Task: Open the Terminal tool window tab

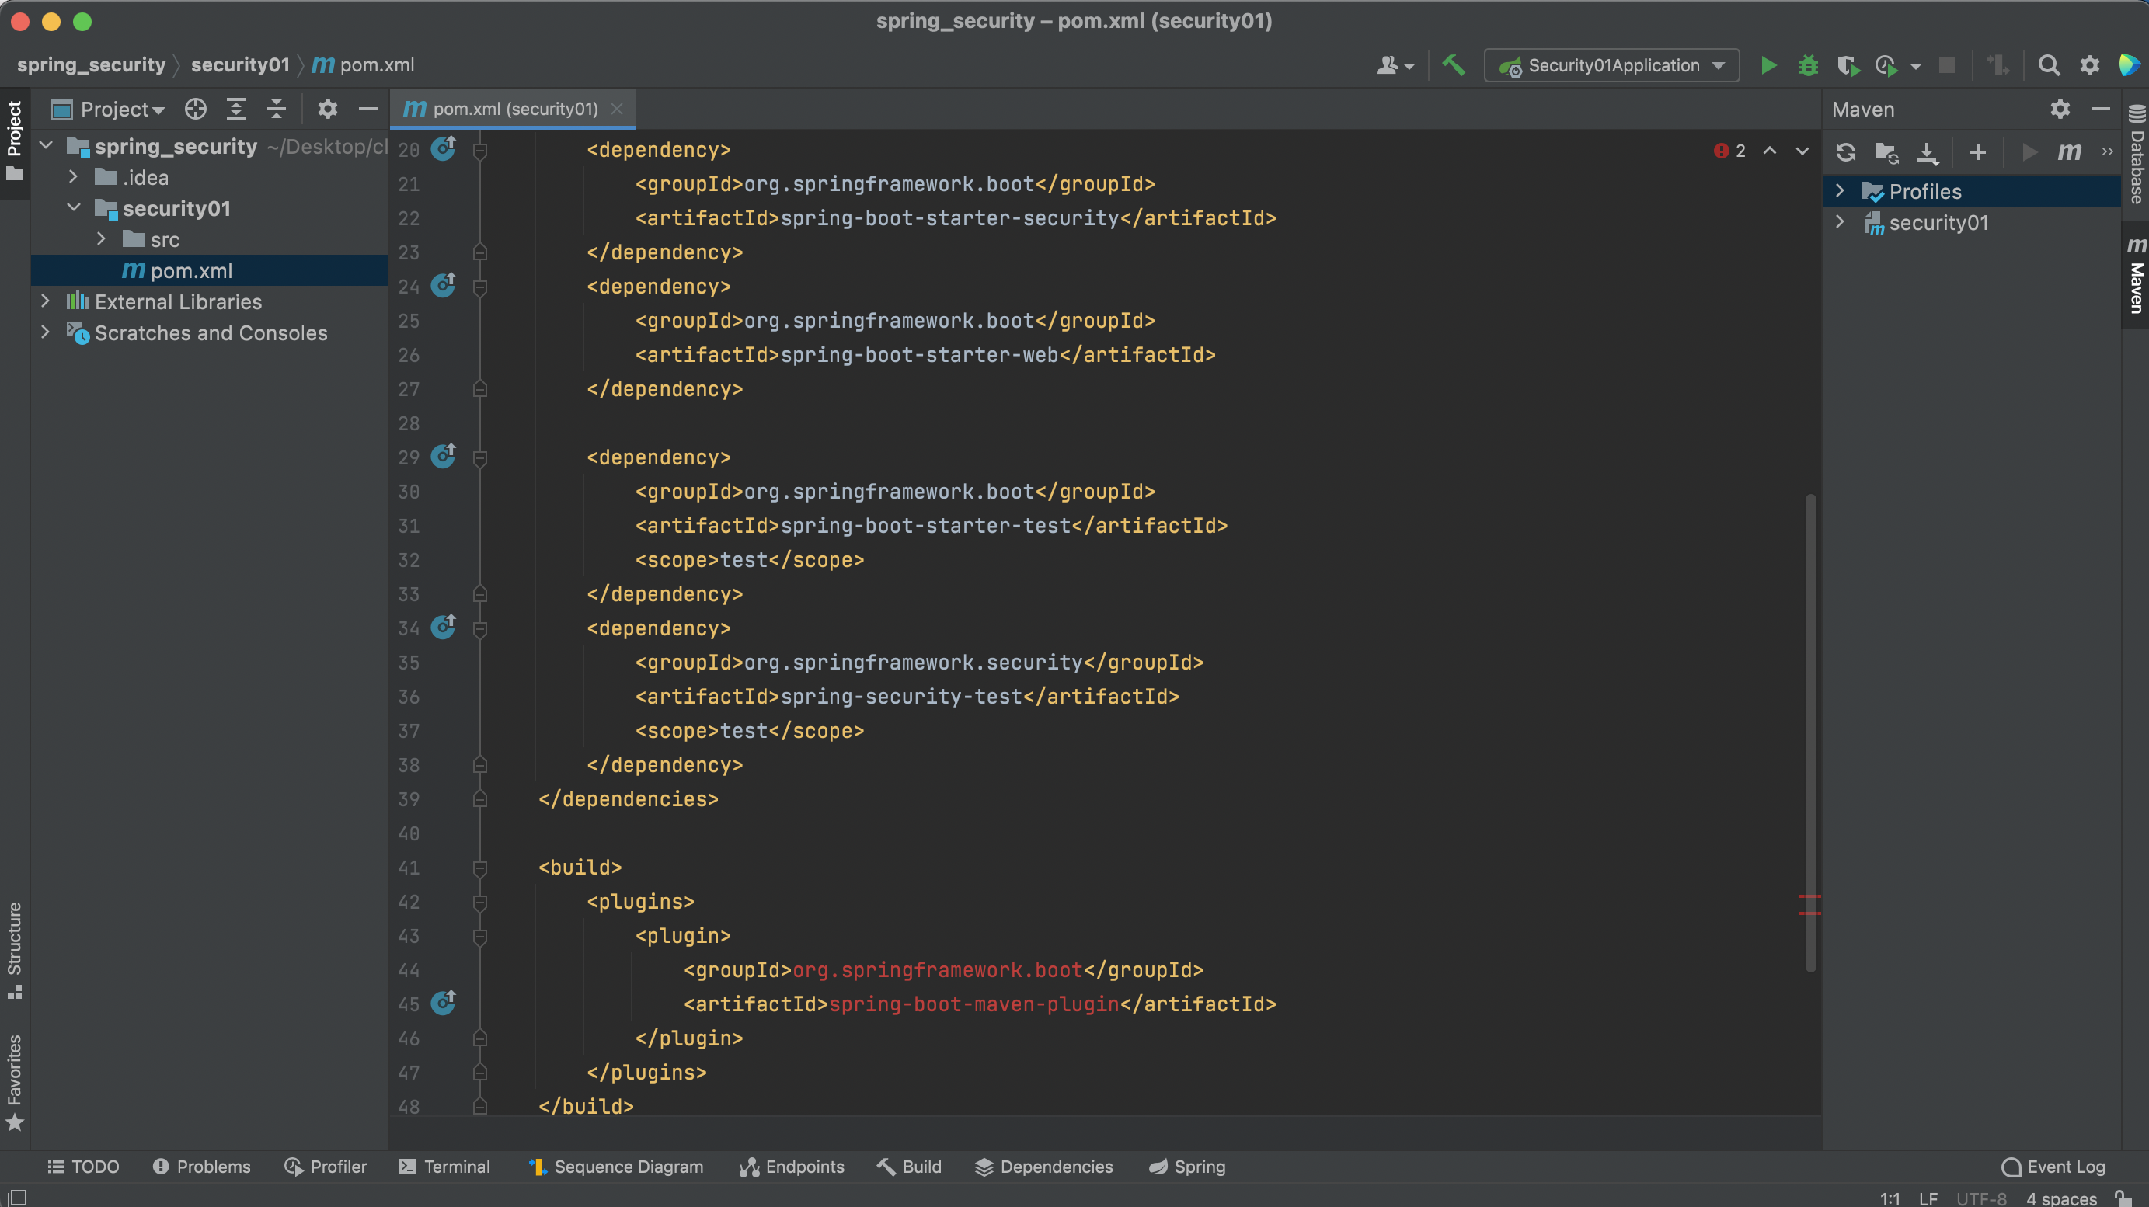Action: point(444,1166)
